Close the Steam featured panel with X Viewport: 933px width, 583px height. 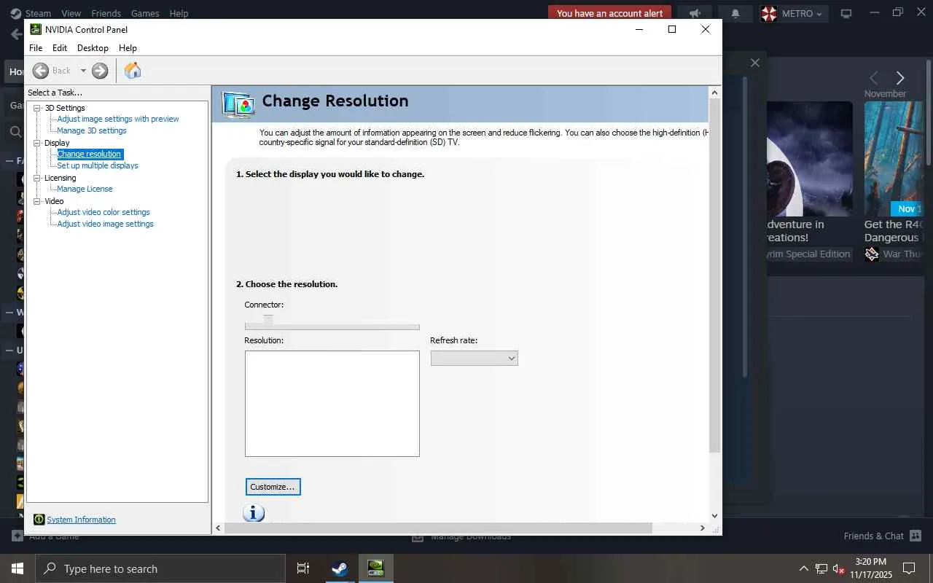coord(755,63)
